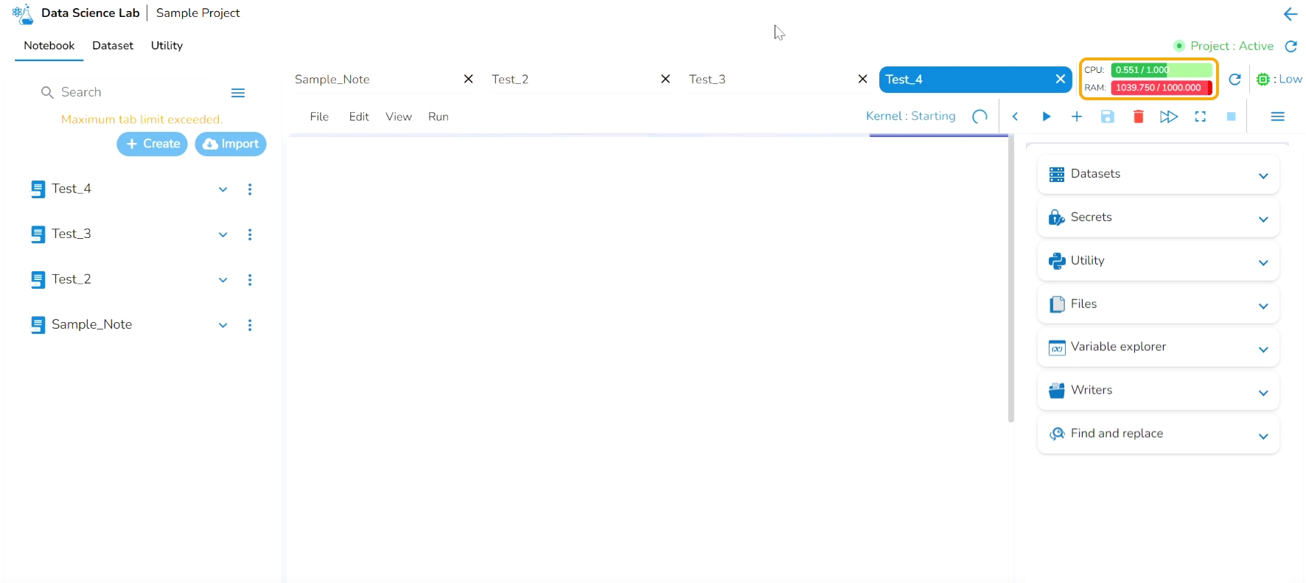The height and width of the screenshot is (583, 1306).
Task: Open Test_2 notebook from sidebar list
Action: pyautogui.click(x=71, y=279)
